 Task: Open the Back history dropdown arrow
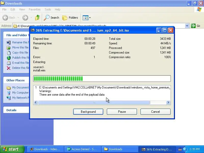(x=18, y=18)
